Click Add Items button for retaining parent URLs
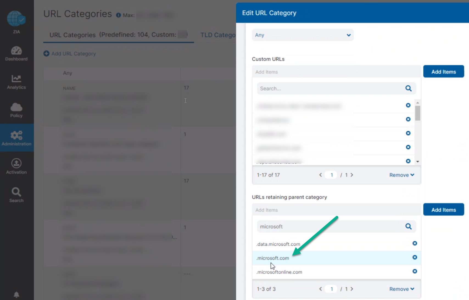 click(443, 210)
